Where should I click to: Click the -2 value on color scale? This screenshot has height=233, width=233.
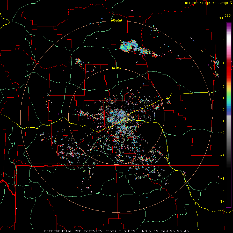pos(222,133)
